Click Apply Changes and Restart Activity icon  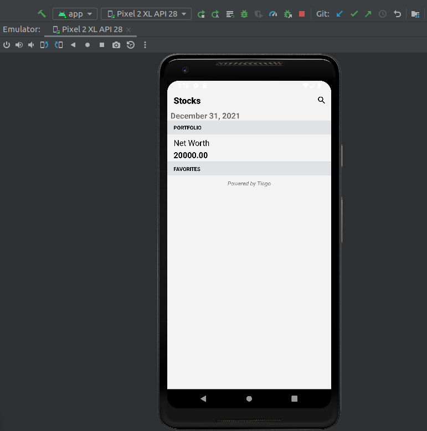pyautogui.click(x=215, y=14)
